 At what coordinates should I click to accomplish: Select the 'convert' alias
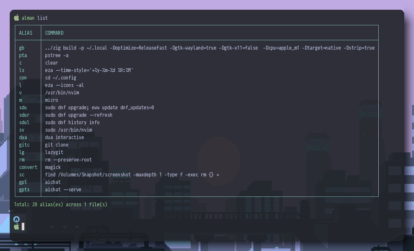pos(28,167)
